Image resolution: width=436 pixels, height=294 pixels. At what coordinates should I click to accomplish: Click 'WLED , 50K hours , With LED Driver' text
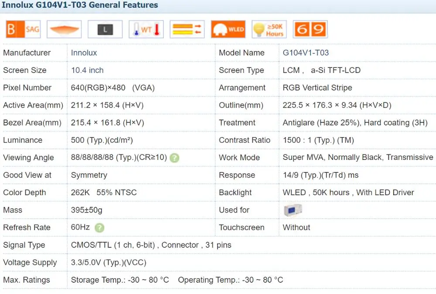348,193
